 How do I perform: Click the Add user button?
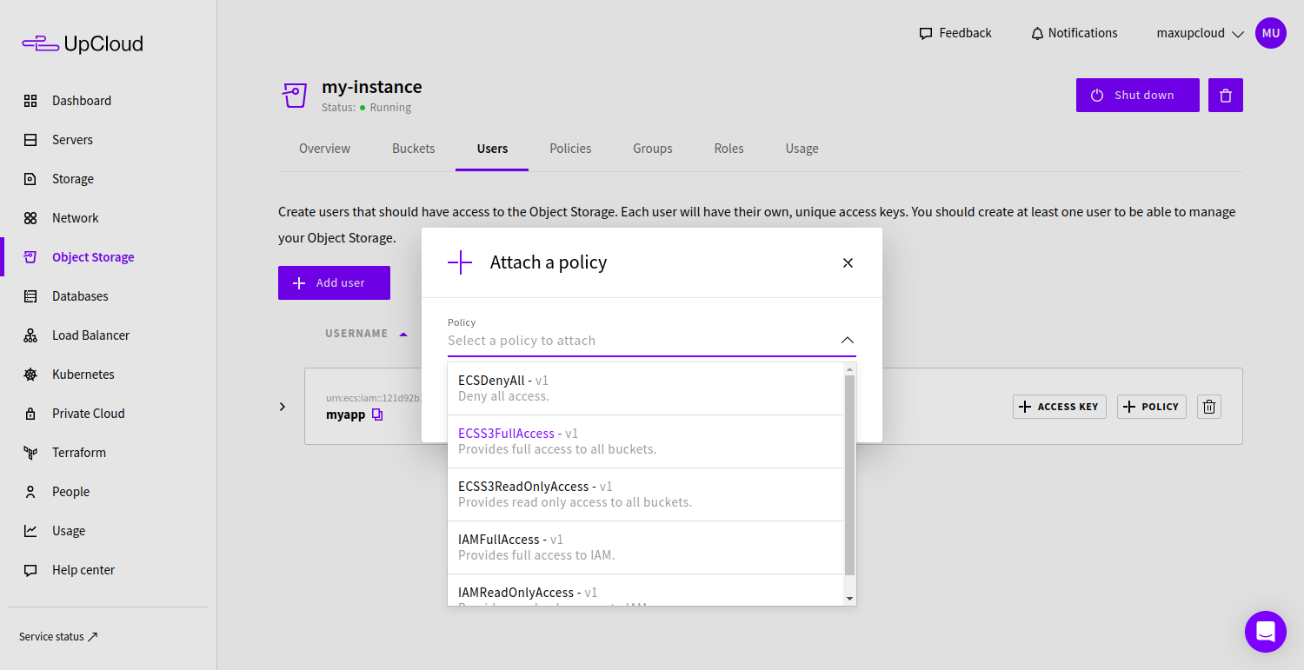coord(334,283)
